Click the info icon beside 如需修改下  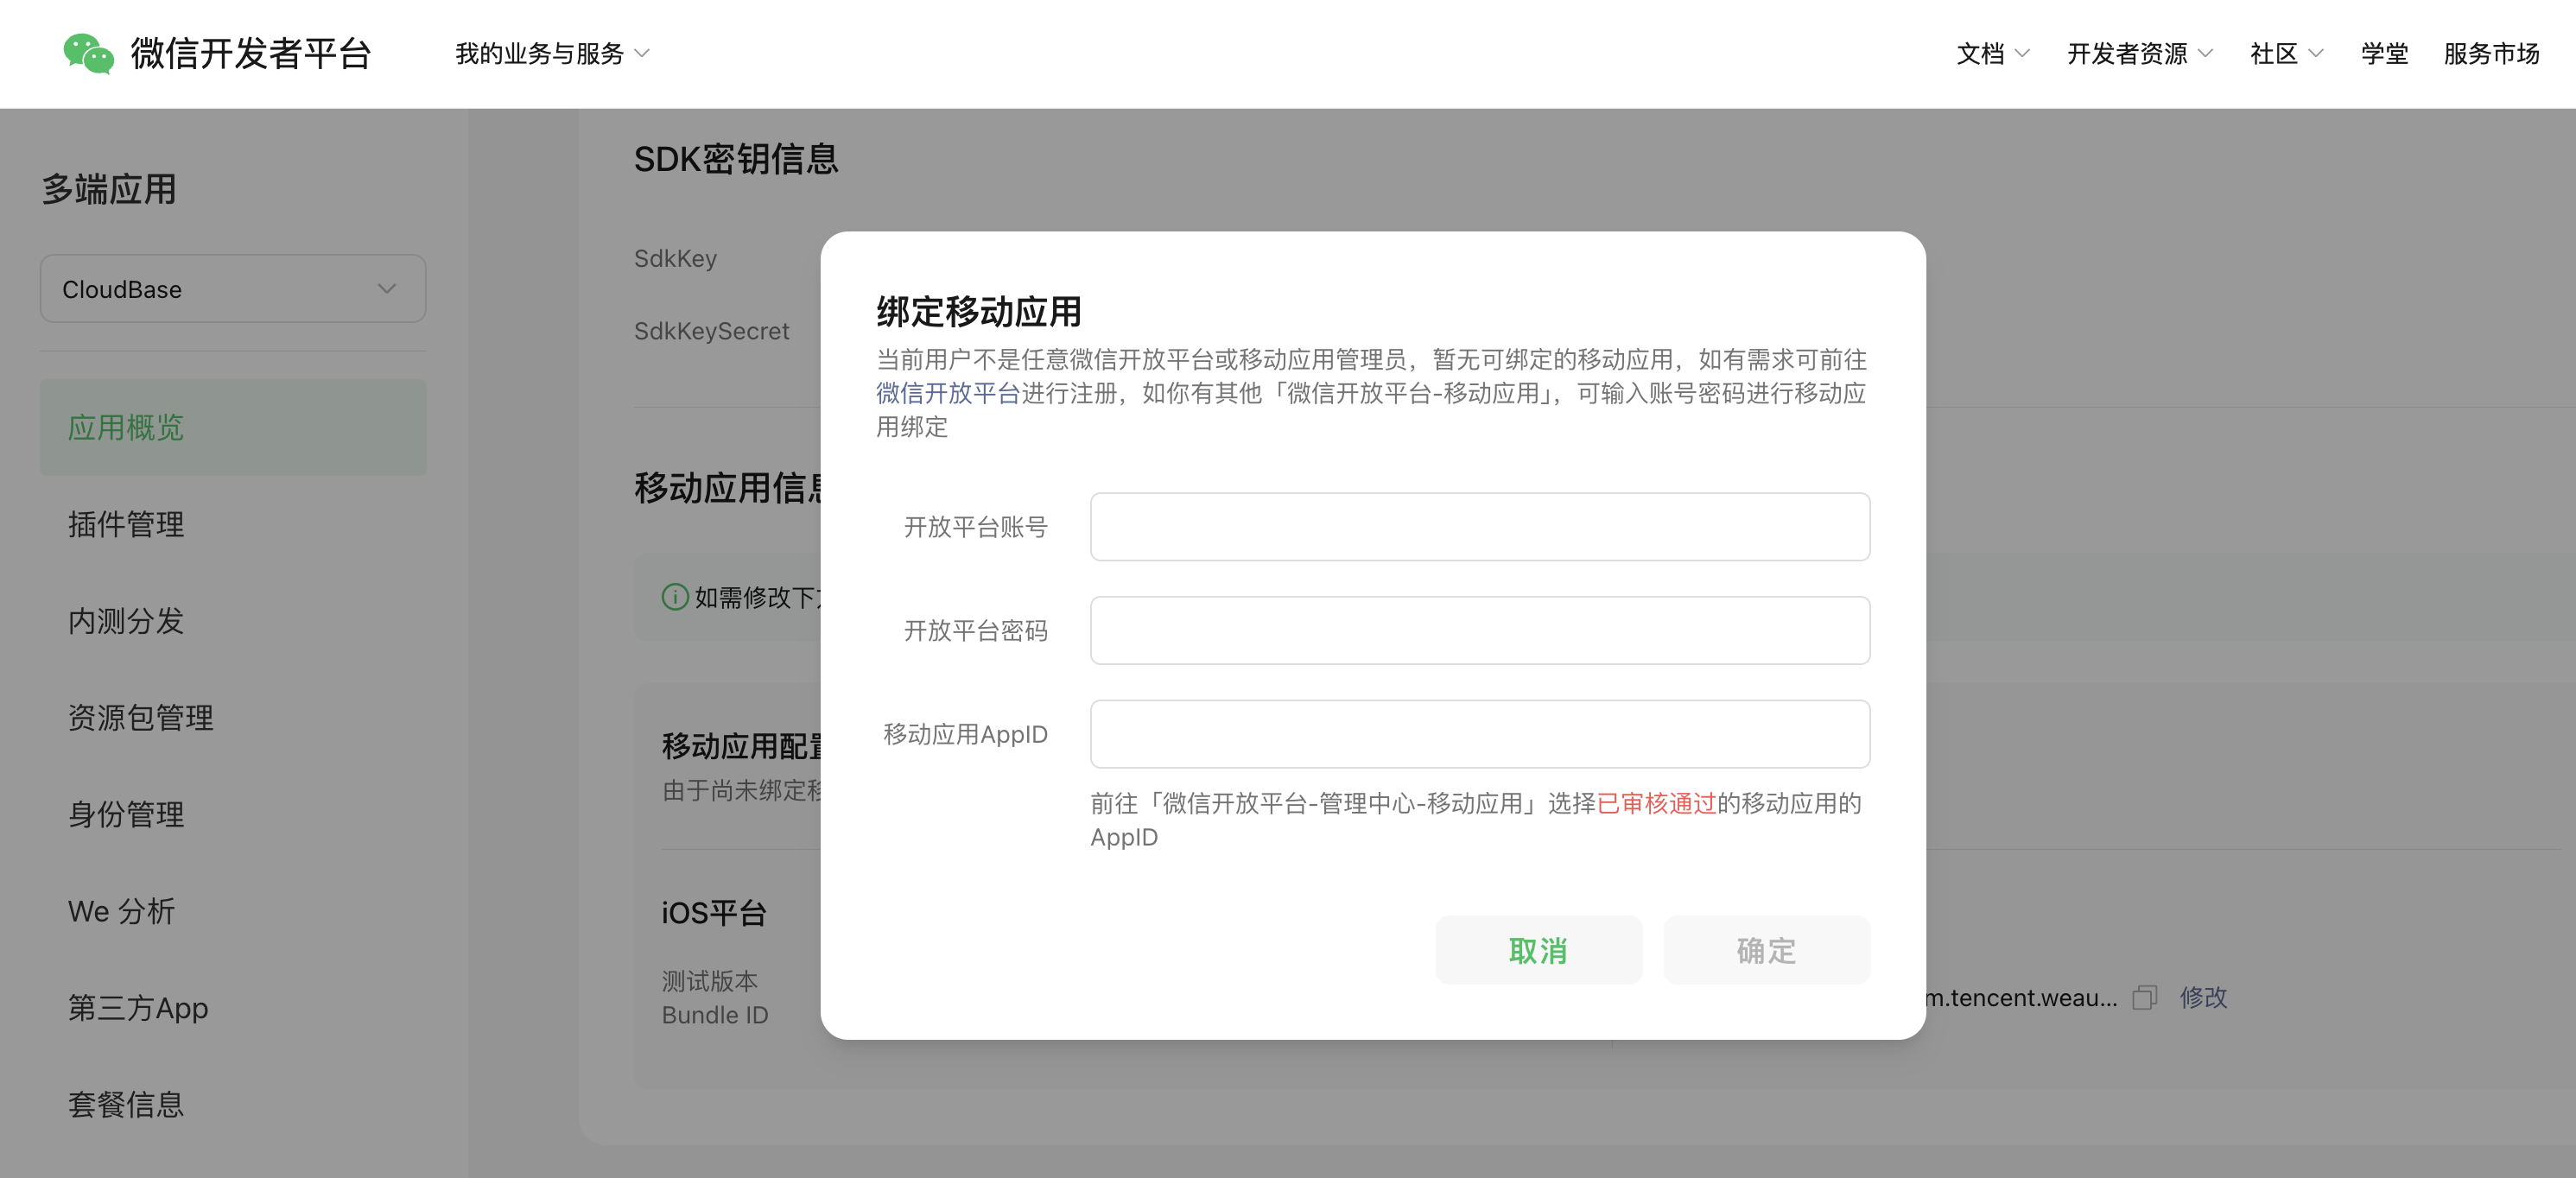tap(675, 597)
